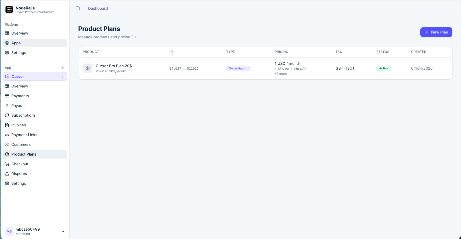Click the Apps layers icon
Screen dimensions: 461x239
click(7, 43)
